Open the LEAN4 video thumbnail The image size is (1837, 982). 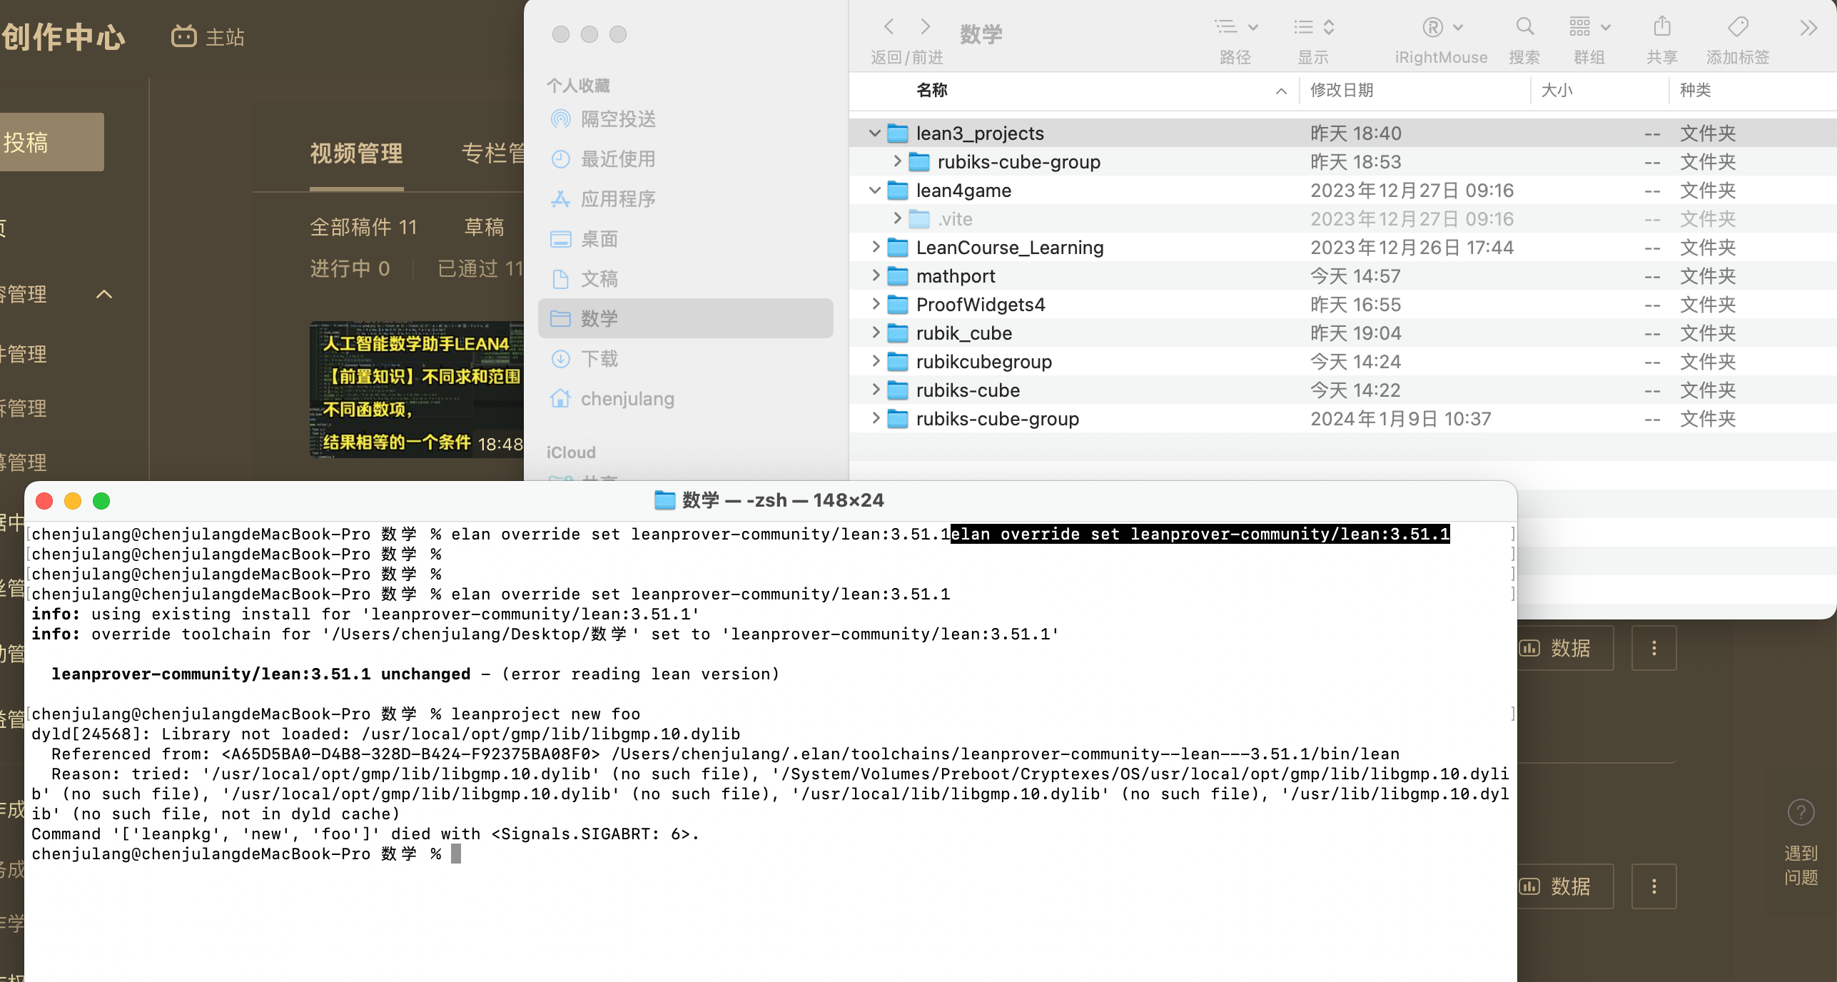point(417,390)
